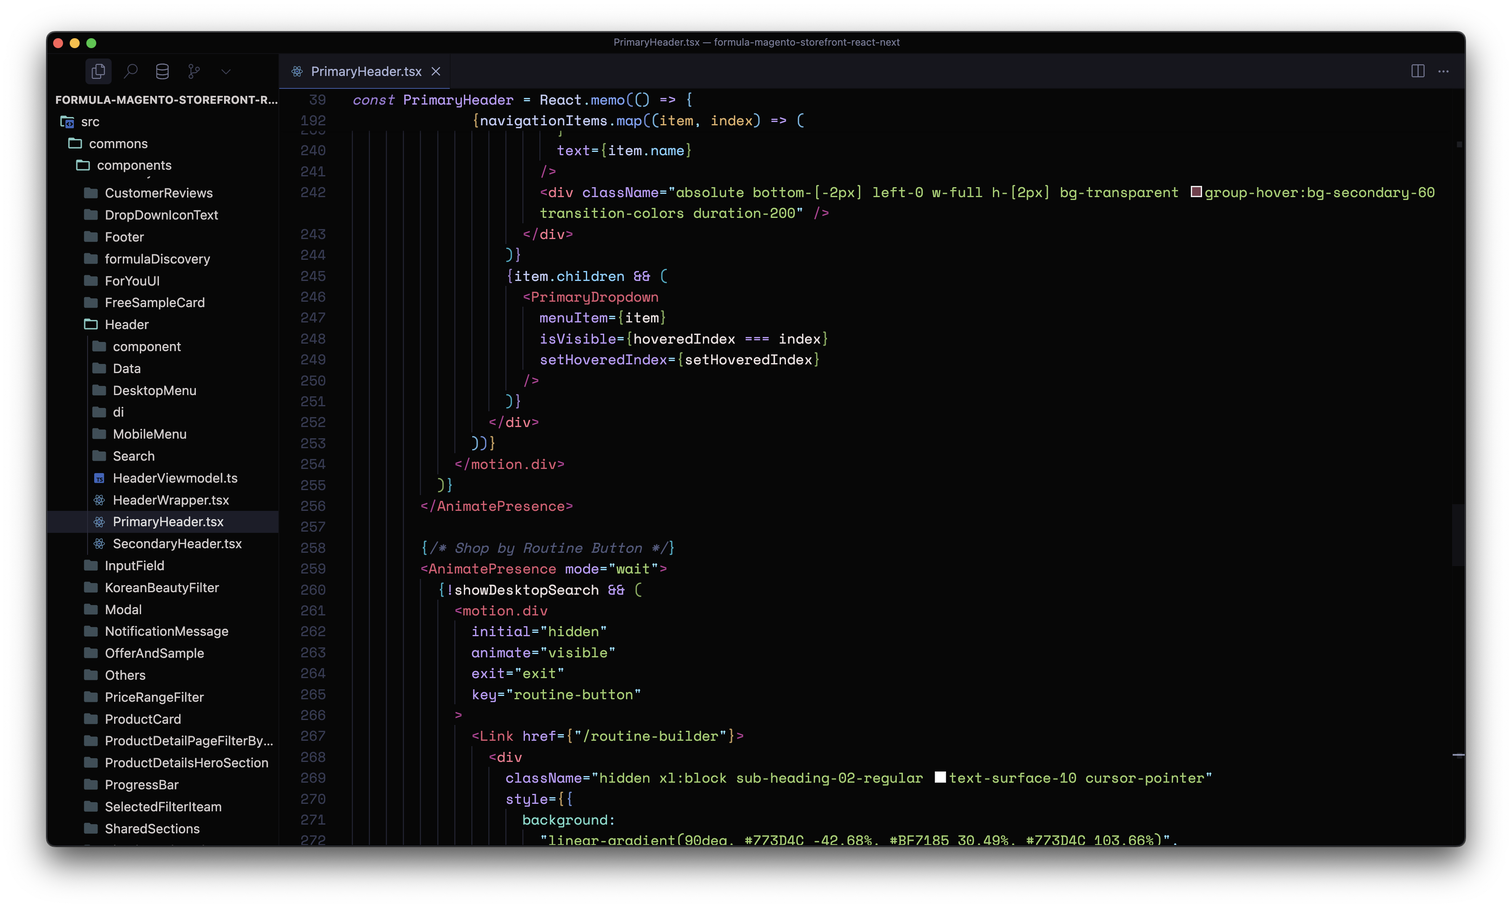This screenshot has height=908, width=1512.
Task: Split the editor using the pane icon
Action: [1417, 71]
